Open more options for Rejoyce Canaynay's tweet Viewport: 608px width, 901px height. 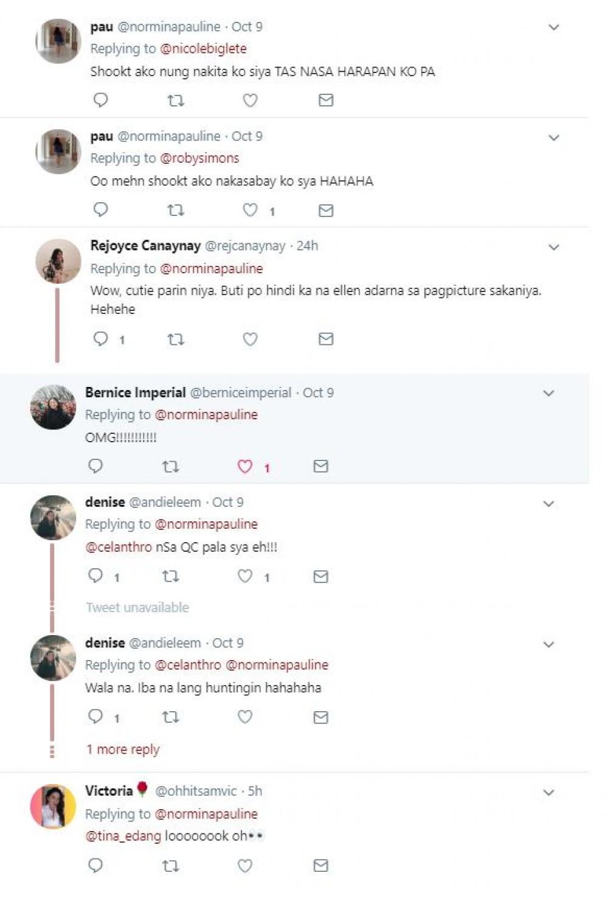[554, 247]
